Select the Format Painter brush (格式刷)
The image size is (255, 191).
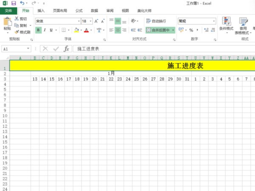click(22, 32)
